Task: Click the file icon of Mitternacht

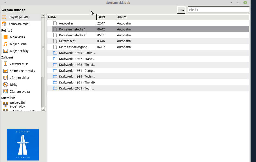Action: coord(55,41)
